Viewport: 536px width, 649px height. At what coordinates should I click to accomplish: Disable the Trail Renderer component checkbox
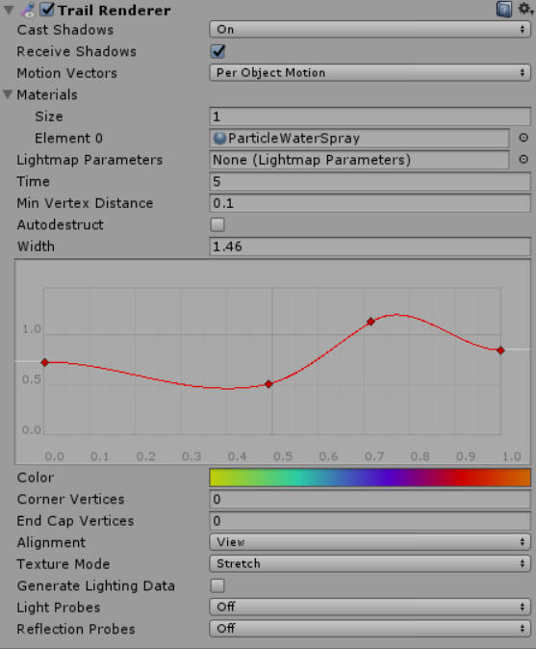coord(47,10)
